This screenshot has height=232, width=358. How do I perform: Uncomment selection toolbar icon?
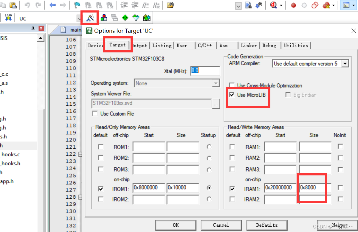(x=156, y=5)
